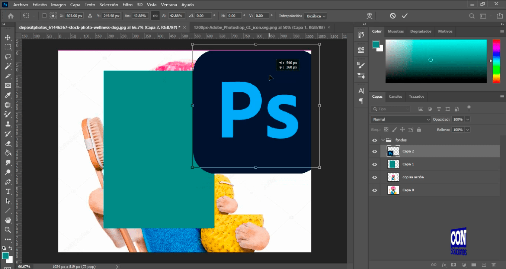Toggle the reference point checkbox
This screenshot has height=269, width=506.
[x=44, y=16]
